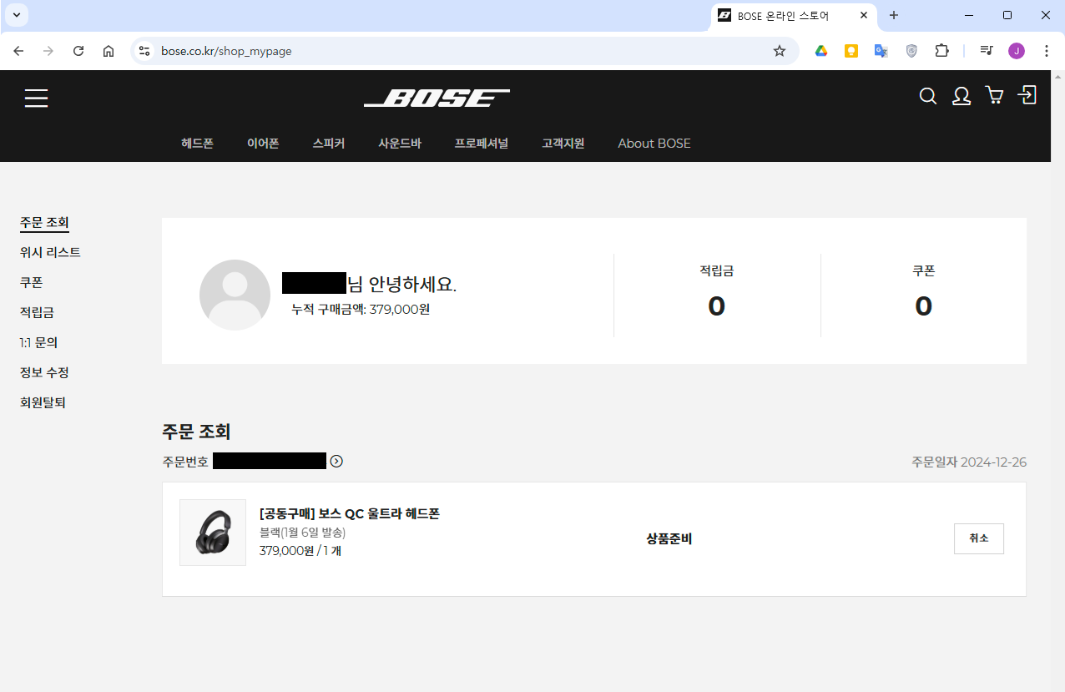Click the user profile avatar image

[x=235, y=295]
